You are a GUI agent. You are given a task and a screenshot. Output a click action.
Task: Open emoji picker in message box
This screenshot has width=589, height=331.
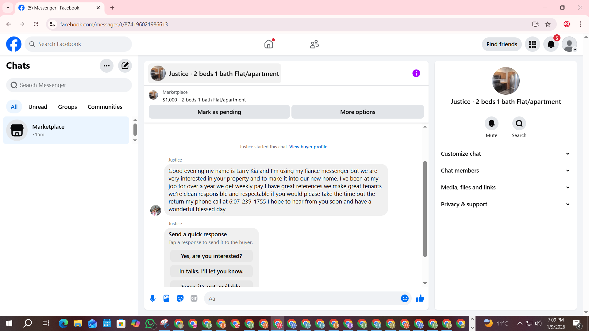405,298
